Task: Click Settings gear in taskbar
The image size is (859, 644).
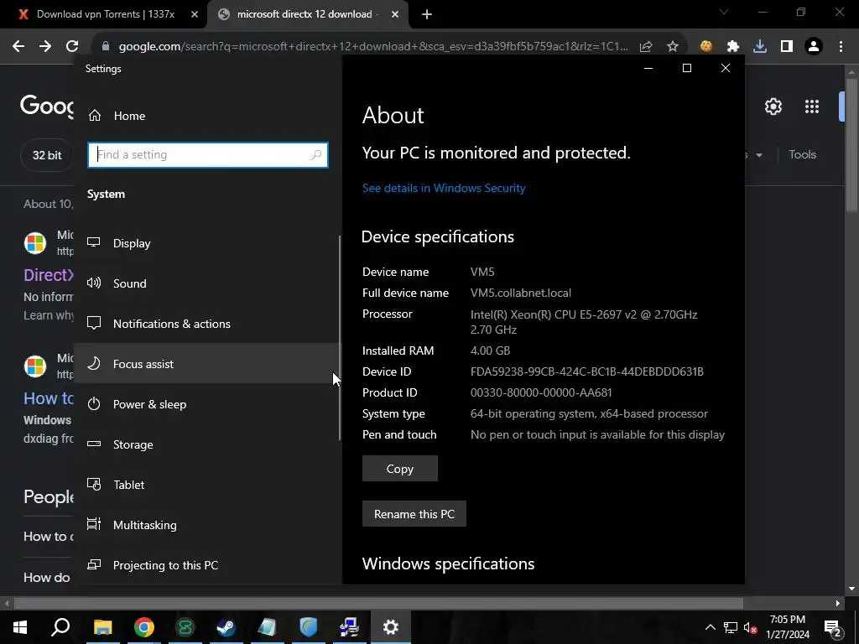Action: (x=391, y=627)
